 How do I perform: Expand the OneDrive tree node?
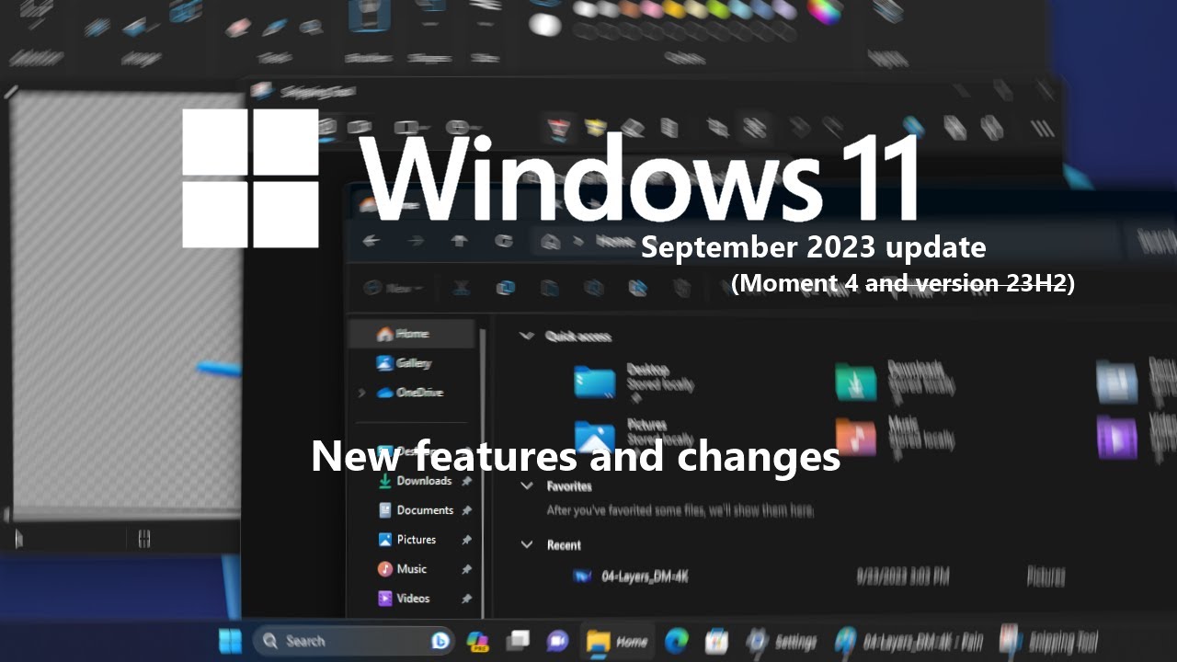click(x=360, y=393)
